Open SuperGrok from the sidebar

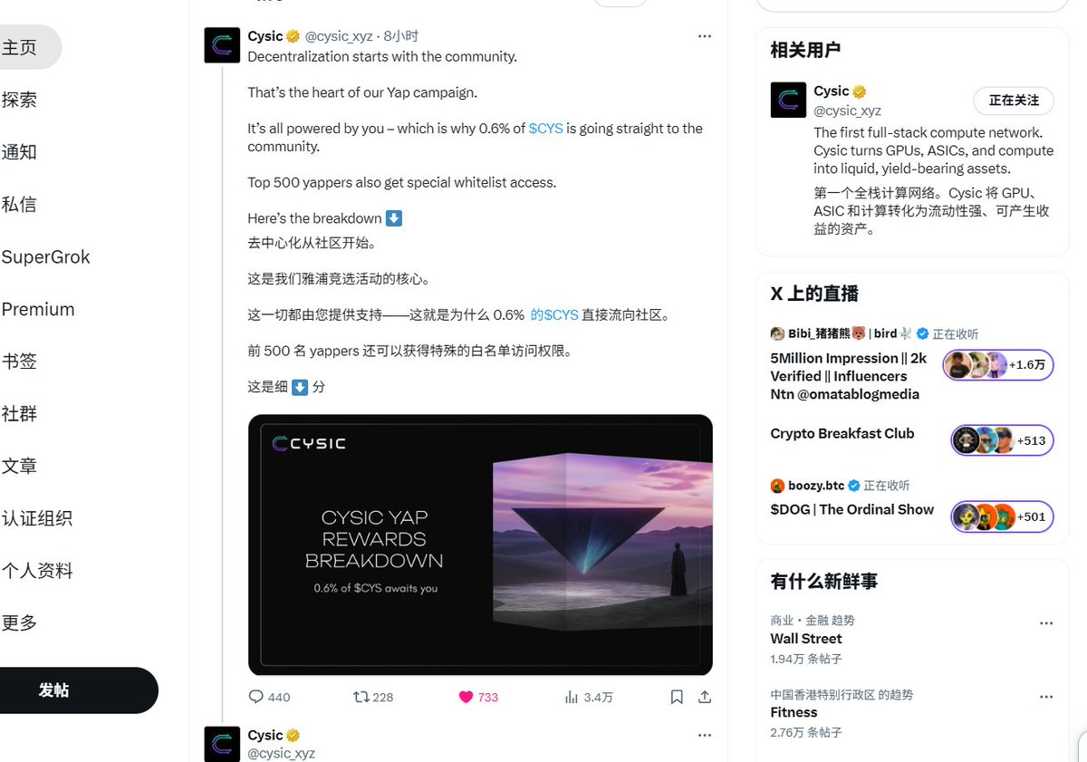(45, 257)
